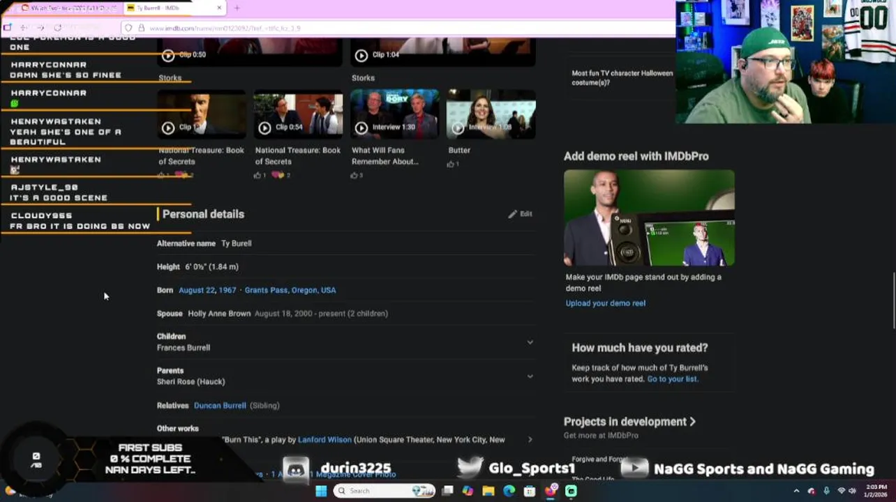This screenshot has width=896, height=502.
Task: Play the Interview 1:30 video
Action: click(x=361, y=128)
